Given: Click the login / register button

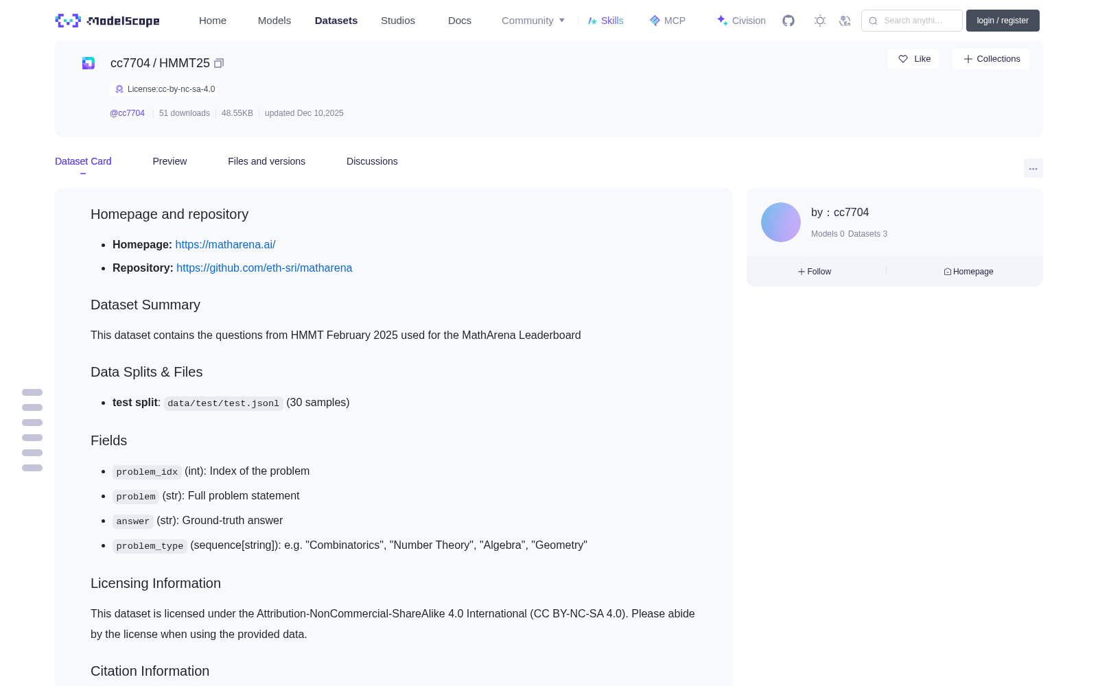Looking at the screenshot, I should tap(1003, 21).
